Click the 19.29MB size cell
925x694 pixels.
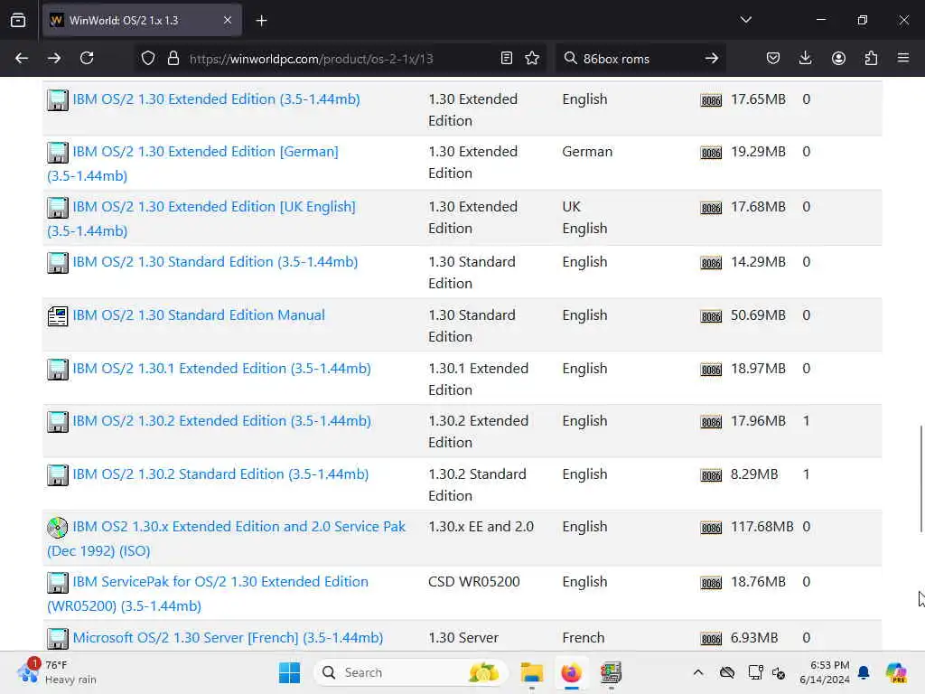pos(758,152)
